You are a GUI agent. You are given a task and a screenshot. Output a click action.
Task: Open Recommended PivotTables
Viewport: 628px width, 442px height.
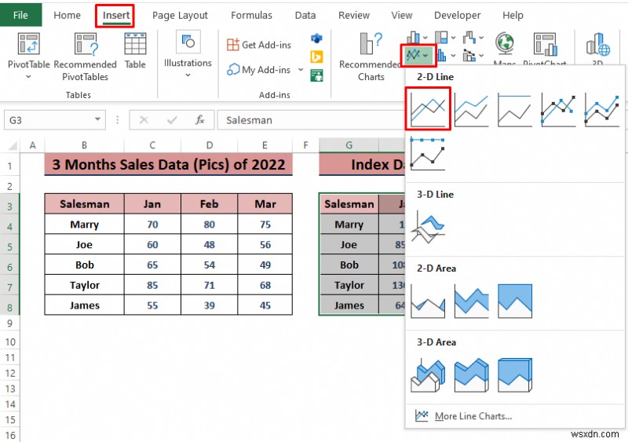click(x=85, y=57)
